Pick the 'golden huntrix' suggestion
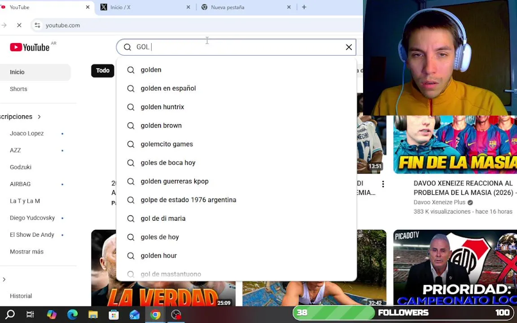The height and width of the screenshot is (323, 517). (237, 107)
